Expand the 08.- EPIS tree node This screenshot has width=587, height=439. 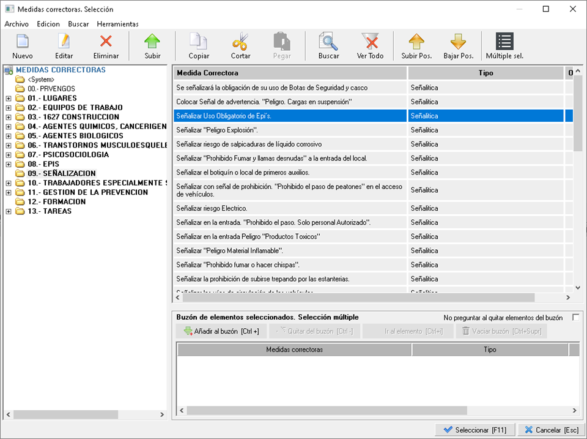point(9,164)
